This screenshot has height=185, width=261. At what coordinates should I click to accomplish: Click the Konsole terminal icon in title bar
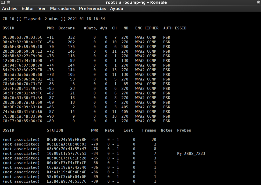point(3,2)
